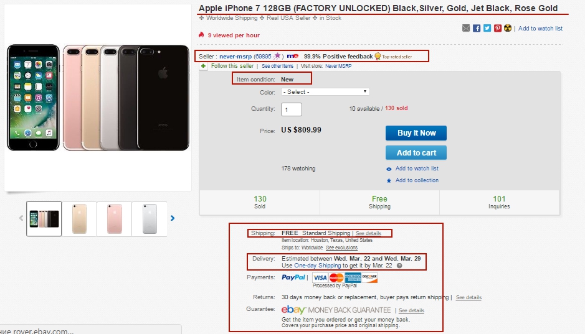Viewport: 585px width, 334px height.
Task: Pin the listing on Pinterest
Action: (498, 28)
